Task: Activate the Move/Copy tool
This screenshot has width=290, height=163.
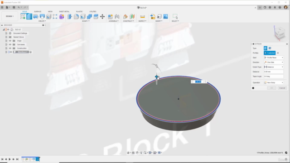Action: [102, 16]
